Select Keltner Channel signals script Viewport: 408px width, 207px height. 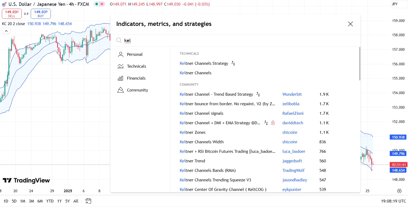pos(201,113)
